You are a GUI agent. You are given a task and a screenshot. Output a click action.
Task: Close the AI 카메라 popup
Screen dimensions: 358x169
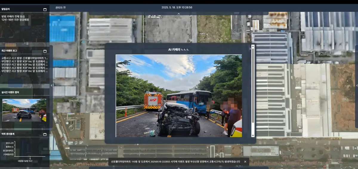tap(250, 49)
